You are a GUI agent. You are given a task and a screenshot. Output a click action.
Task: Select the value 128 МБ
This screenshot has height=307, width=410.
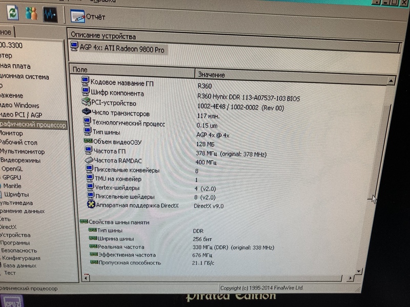205,144
